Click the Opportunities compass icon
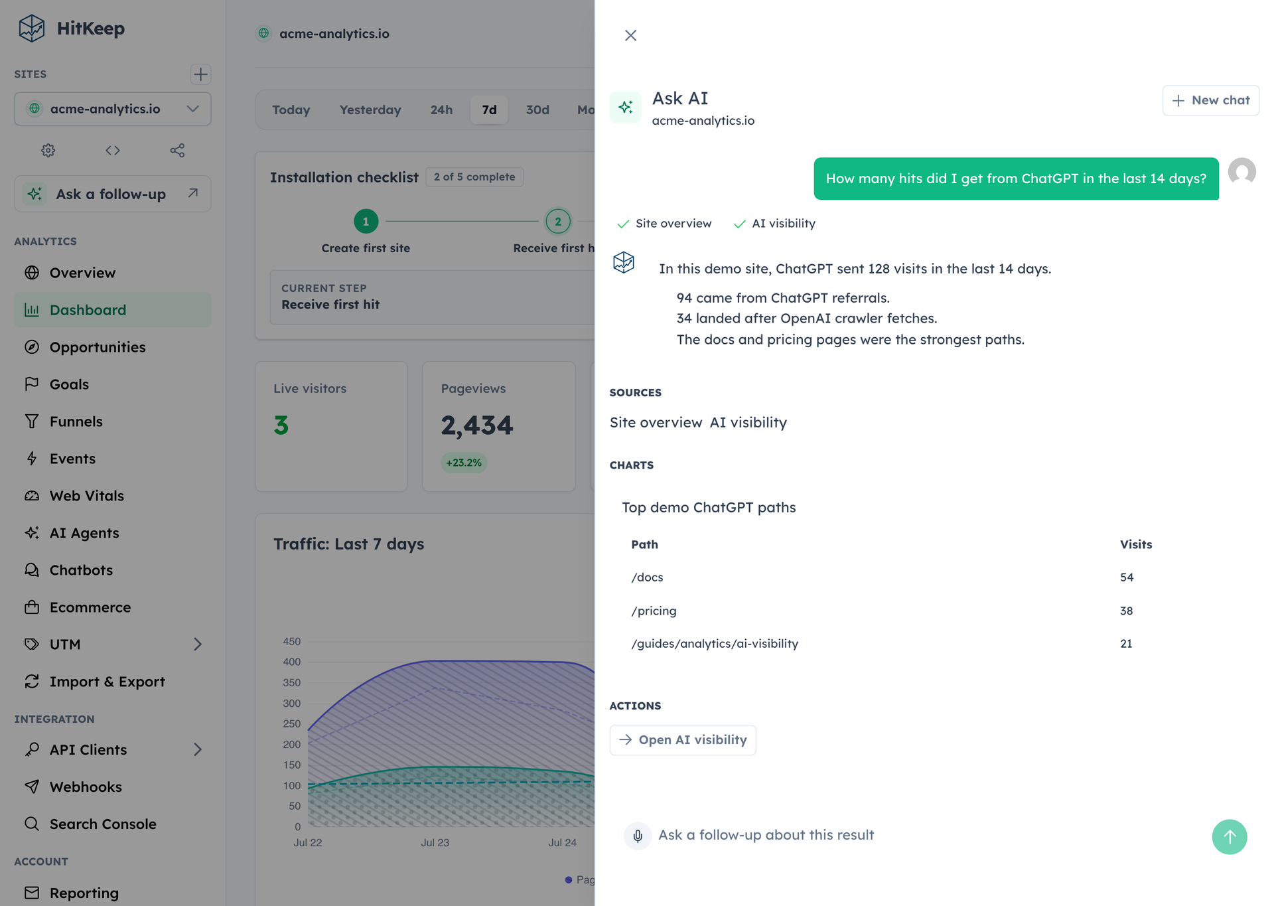Viewport: 1274px width, 906px height. [x=32, y=347]
